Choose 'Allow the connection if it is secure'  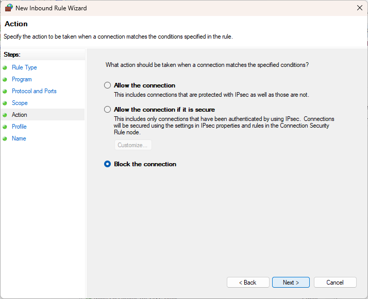(107, 110)
